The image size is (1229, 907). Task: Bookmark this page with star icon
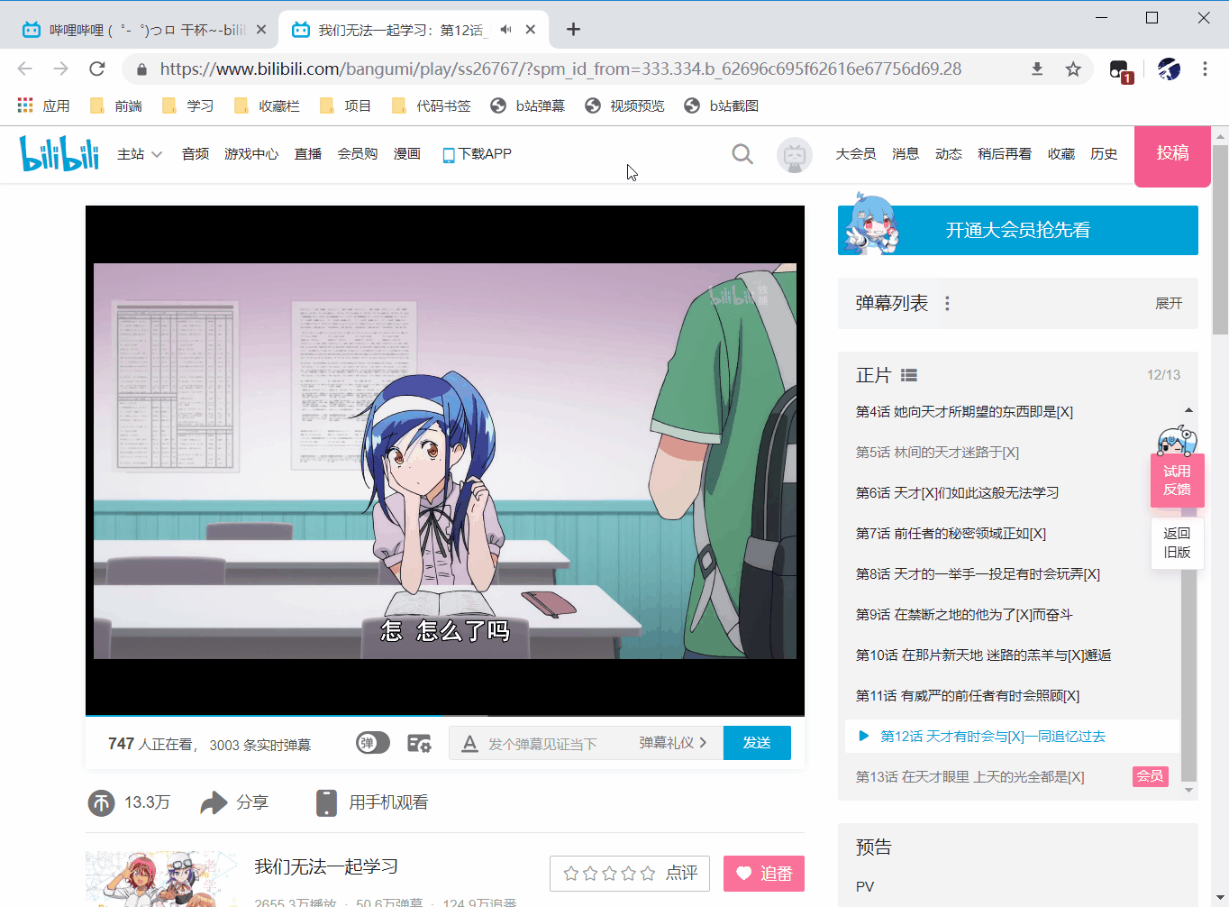click(1073, 69)
